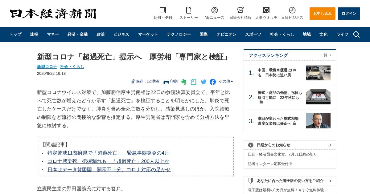Click the car thumbnail in ranking 1
The height and width of the screenshot is (194, 370).
(318, 73)
